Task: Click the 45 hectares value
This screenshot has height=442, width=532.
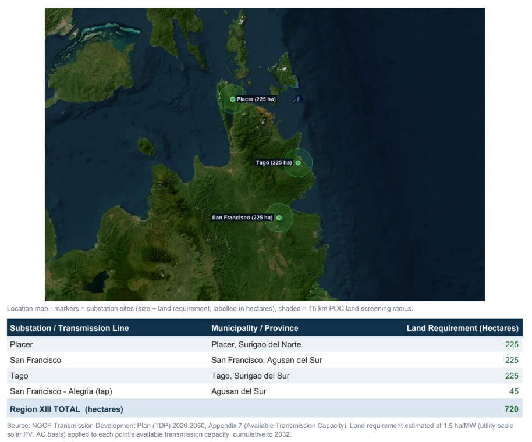Action: pyautogui.click(x=514, y=391)
